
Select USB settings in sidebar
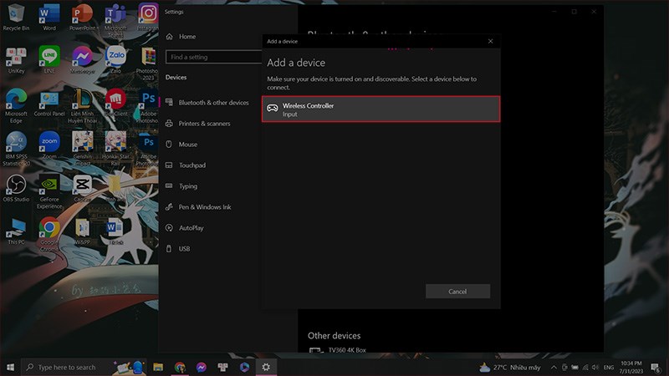184,249
